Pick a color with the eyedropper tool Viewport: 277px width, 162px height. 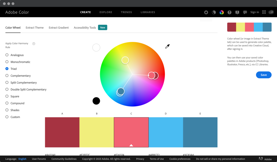click(167, 47)
